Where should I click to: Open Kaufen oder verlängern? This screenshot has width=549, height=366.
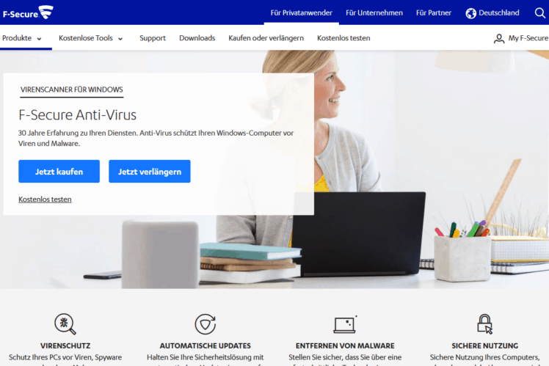[266, 38]
